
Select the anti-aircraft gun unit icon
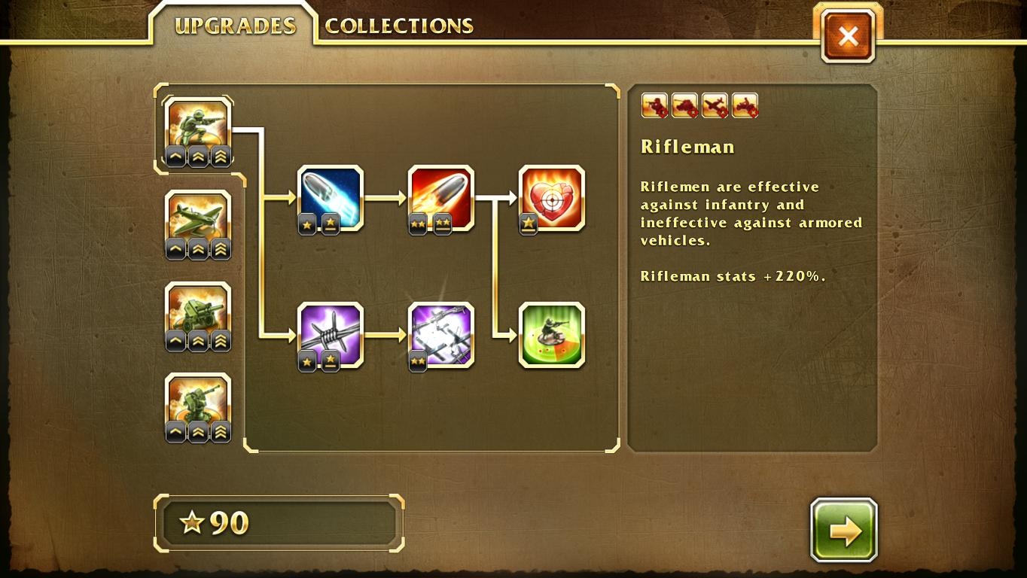198,400
